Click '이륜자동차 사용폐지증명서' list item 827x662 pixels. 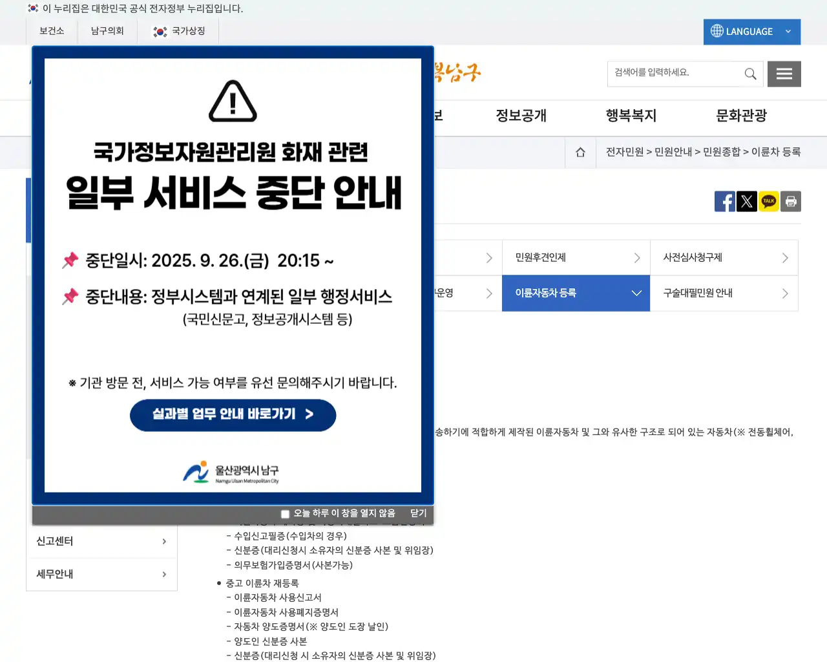[x=286, y=612]
